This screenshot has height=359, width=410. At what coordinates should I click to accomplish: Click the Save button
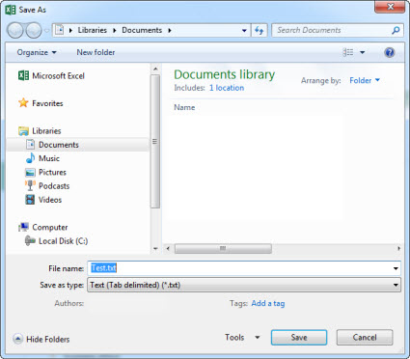pos(299,338)
